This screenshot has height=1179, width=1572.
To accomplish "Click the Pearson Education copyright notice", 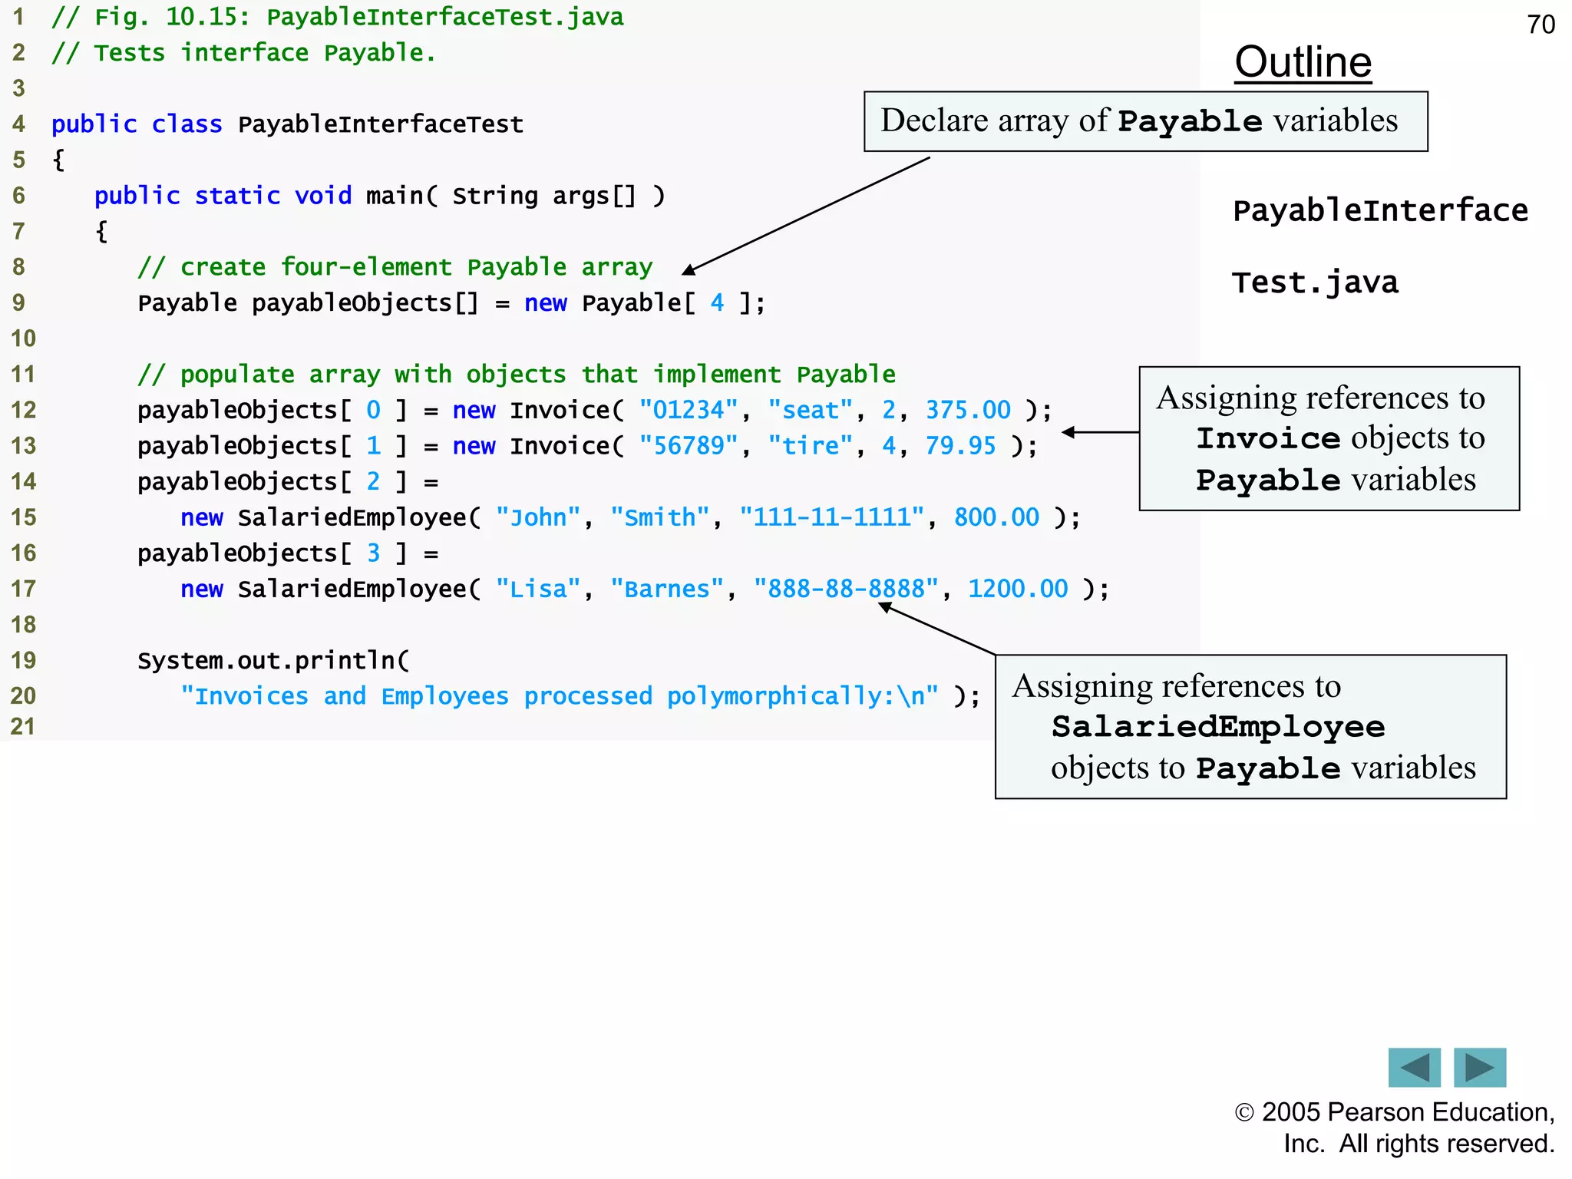I will (x=1395, y=1128).
